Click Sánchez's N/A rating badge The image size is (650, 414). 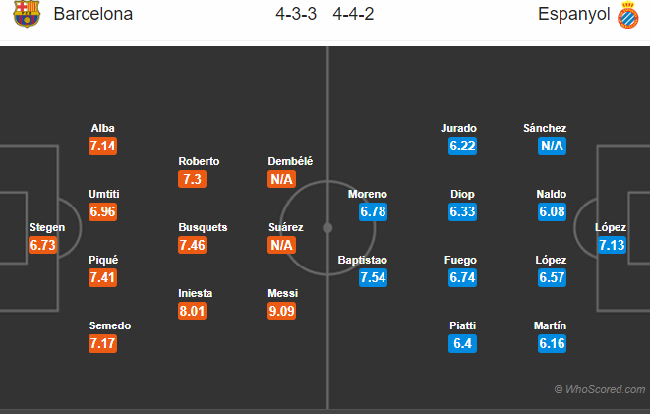pos(552,146)
